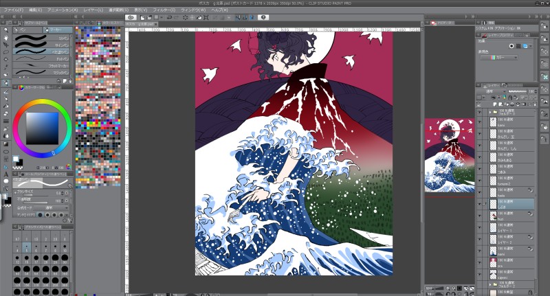Viewport: 550px width, 296px height.
Task: Open CLIP STUDIO from command bar icon
Action: tap(131, 17)
